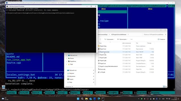This screenshot has width=181, height=101.
Task: Open Разработка in the Explorer sidebar
Action: click(73, 61)
